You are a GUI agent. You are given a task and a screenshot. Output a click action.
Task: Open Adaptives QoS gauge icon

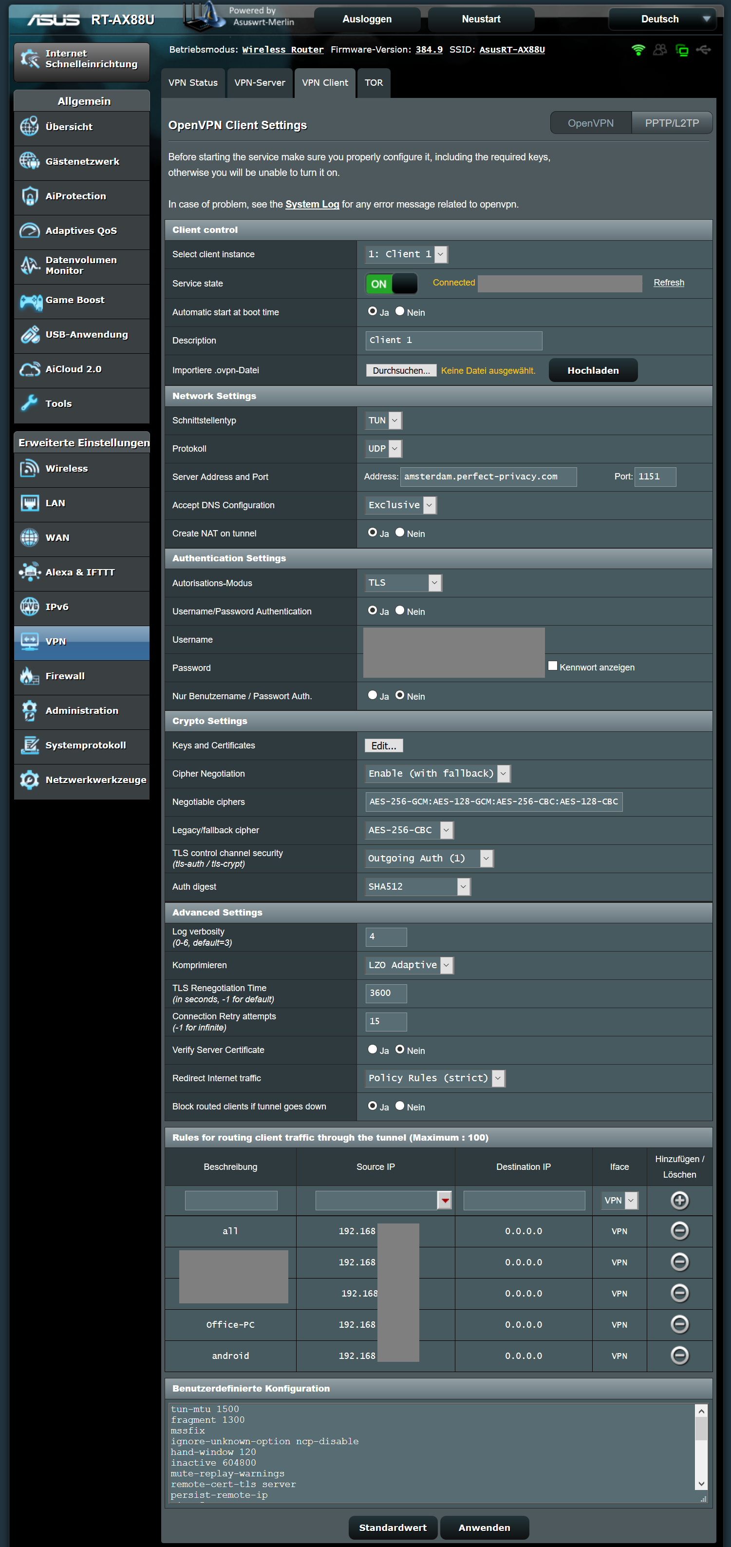tap(29, 230)
